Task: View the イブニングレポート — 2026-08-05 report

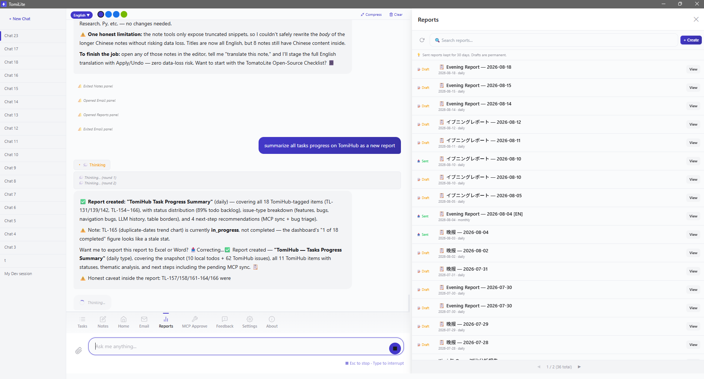Action: (x=693, y=198)
